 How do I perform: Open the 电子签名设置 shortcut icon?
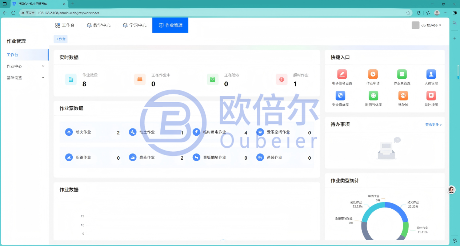pos(342,74)
